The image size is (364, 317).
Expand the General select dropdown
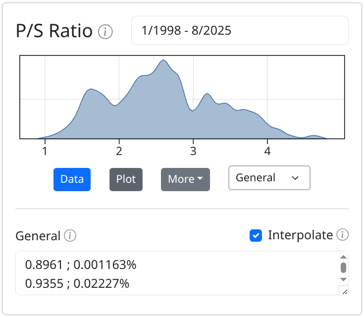coord(269,178)
